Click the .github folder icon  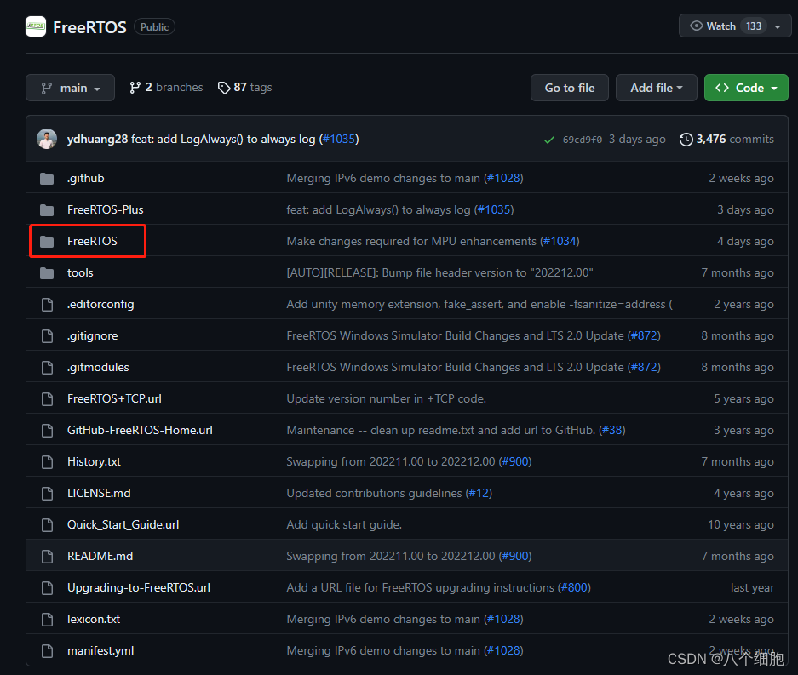pos(47,179)
